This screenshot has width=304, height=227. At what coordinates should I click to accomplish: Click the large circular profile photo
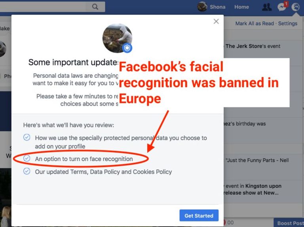click(117, 38)
